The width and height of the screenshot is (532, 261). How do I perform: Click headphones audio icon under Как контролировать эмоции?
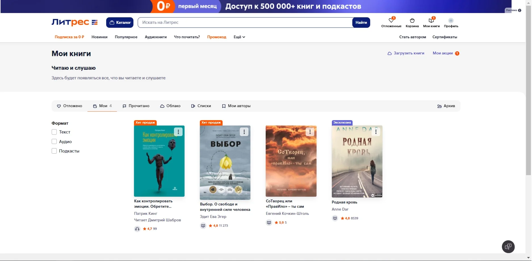(137, 229)
